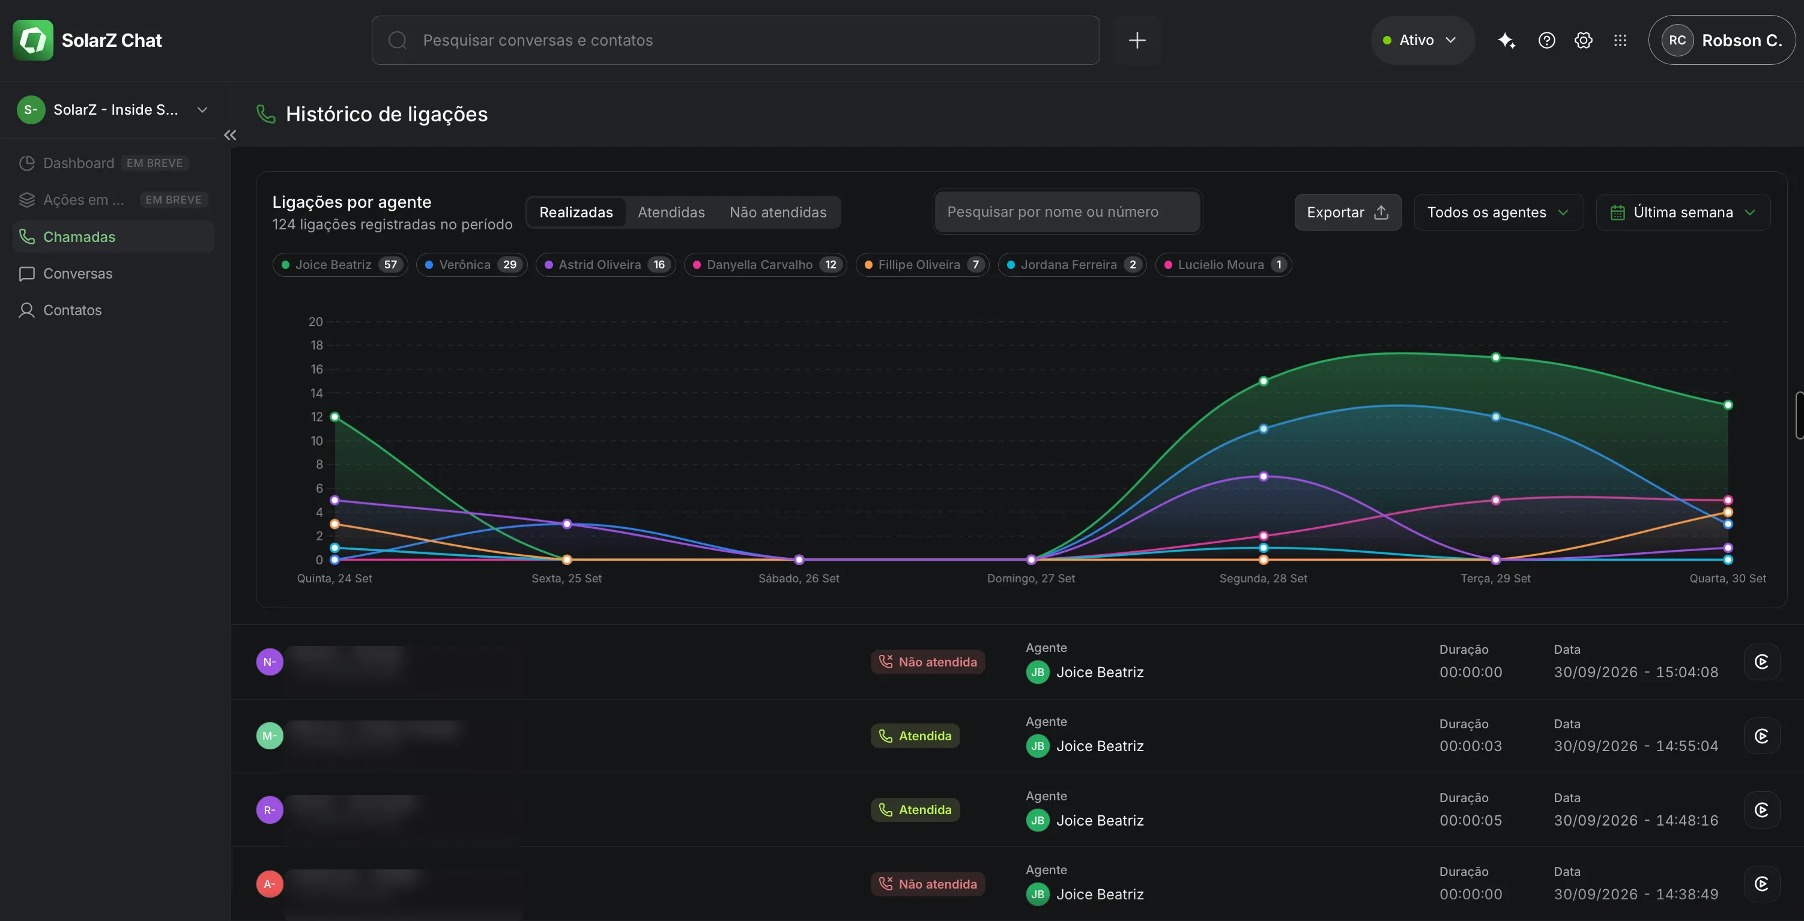Image resolution: width=1804 pixels, height=921 pixels.
Task: Focus the Pesquisar por nome ou número field
Action: click(1067, 211)
